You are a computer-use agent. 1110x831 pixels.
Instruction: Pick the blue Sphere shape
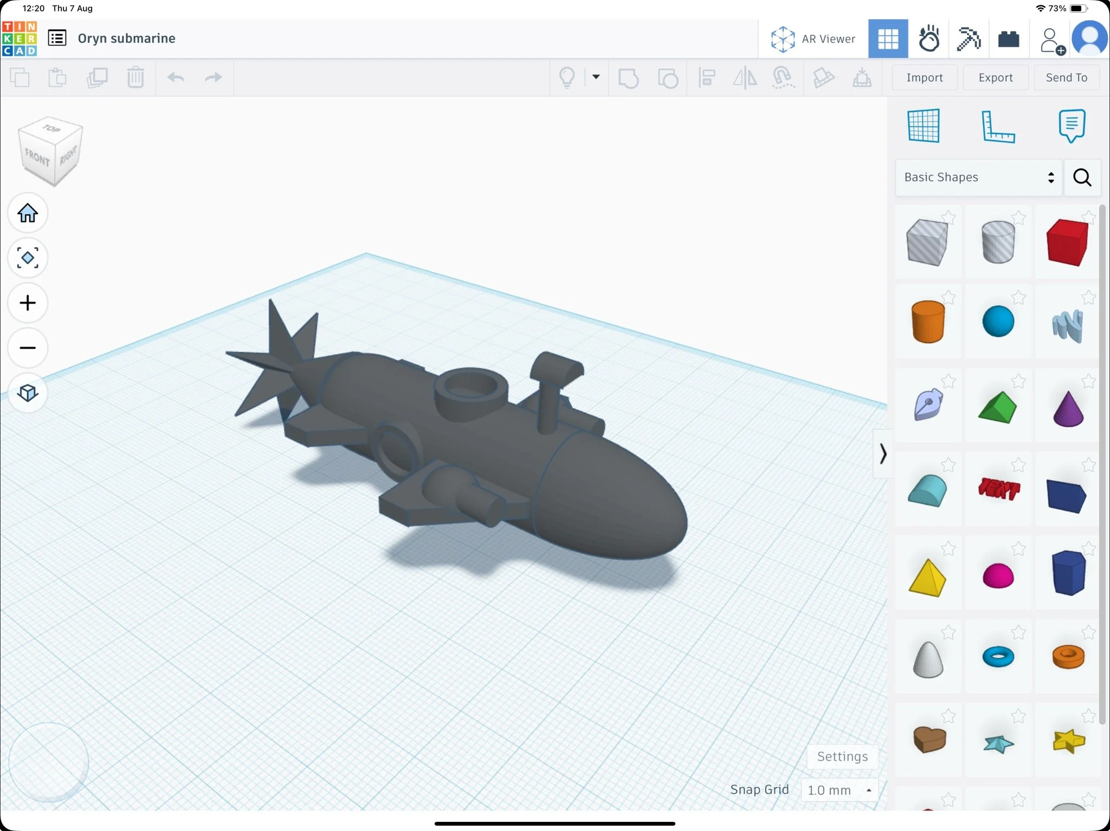(x=998, y=322)
